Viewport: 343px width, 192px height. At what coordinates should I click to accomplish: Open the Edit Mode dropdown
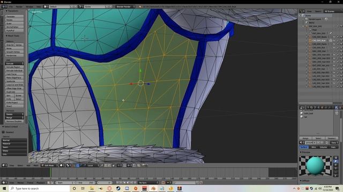point(50,165)
